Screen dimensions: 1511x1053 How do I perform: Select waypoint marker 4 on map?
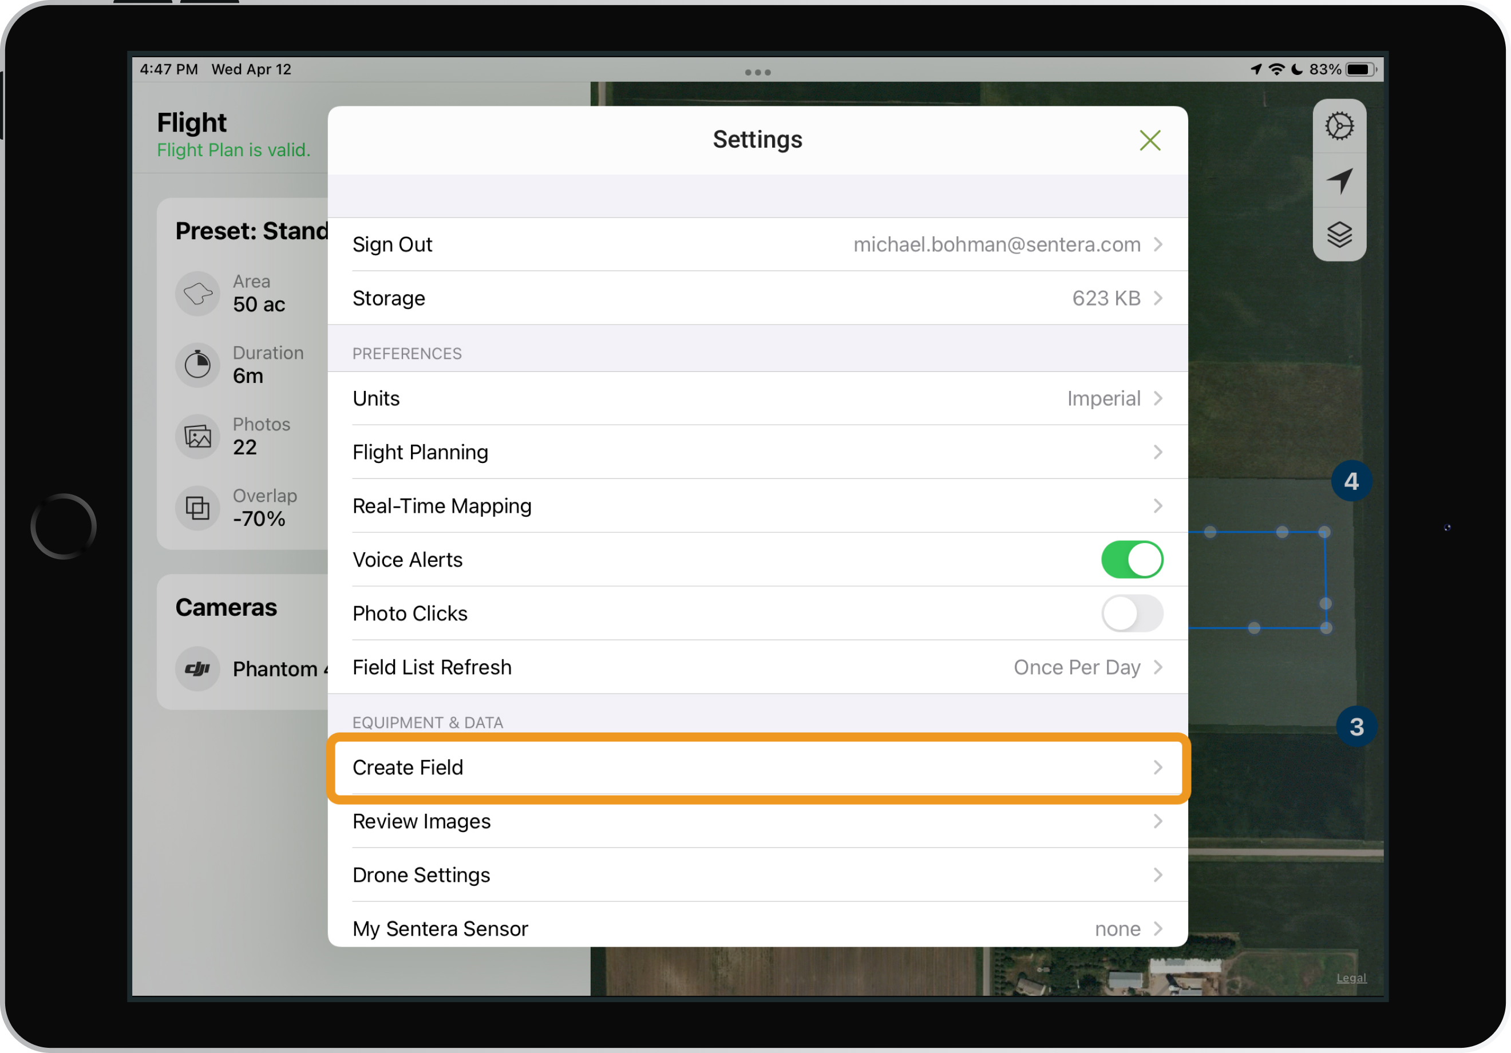(1351, 481)
